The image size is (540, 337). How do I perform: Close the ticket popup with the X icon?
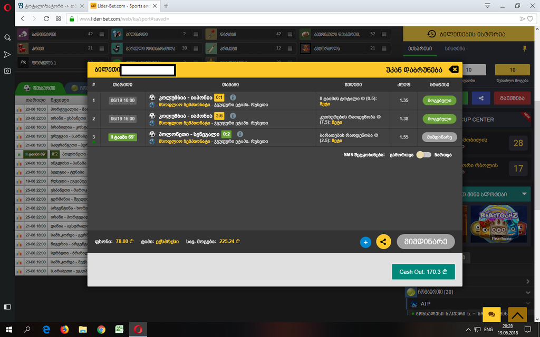pyautogui.click(x=454, y=70)
